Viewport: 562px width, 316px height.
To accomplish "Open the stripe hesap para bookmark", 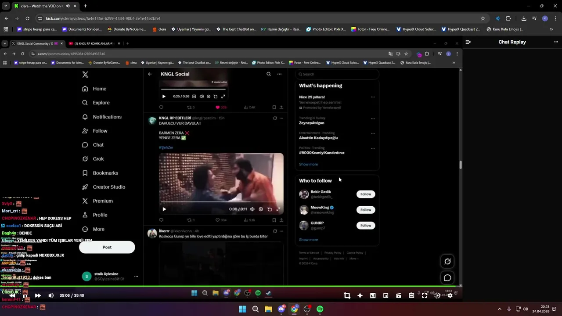I will coord(37,29).
